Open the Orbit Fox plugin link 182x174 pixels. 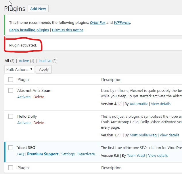click(98, 22)
